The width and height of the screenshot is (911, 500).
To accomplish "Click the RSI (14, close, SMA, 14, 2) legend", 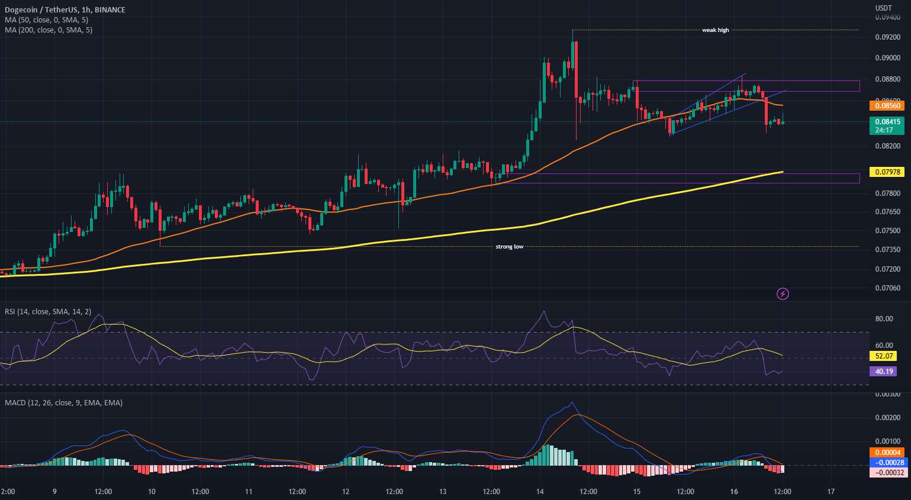I will [x=48, y=311].
